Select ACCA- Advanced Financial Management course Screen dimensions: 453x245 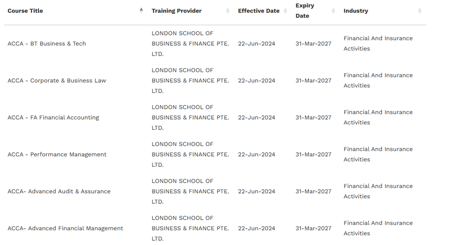pyautogui.click(x=65, y=229)
